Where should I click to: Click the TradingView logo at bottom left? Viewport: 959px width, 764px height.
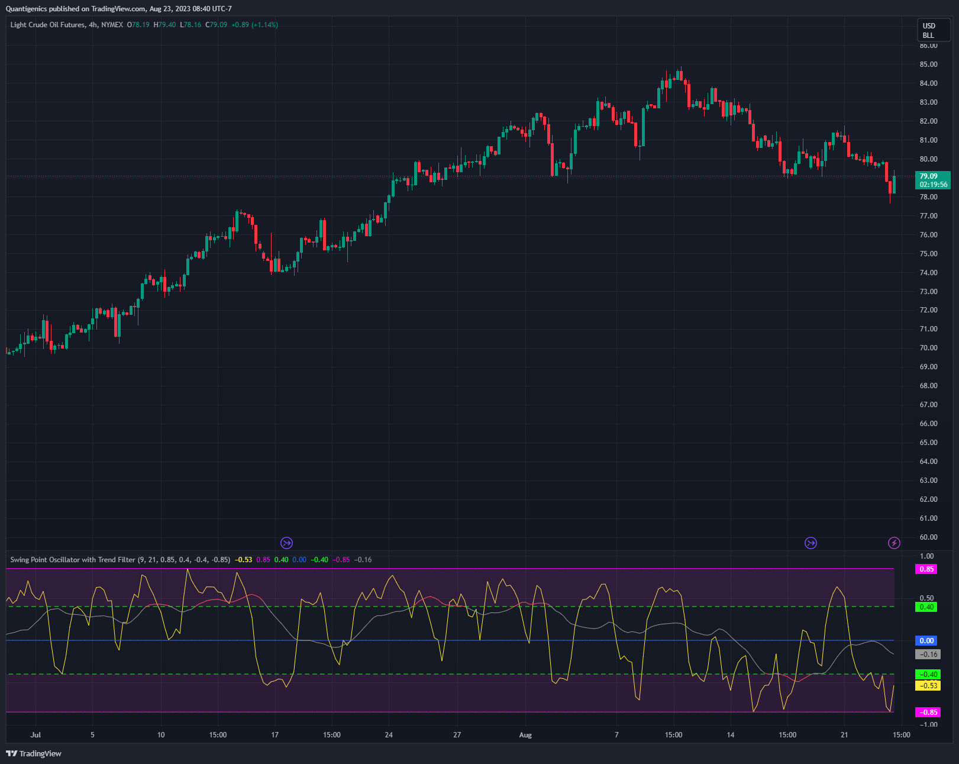(x=34, y=753)
